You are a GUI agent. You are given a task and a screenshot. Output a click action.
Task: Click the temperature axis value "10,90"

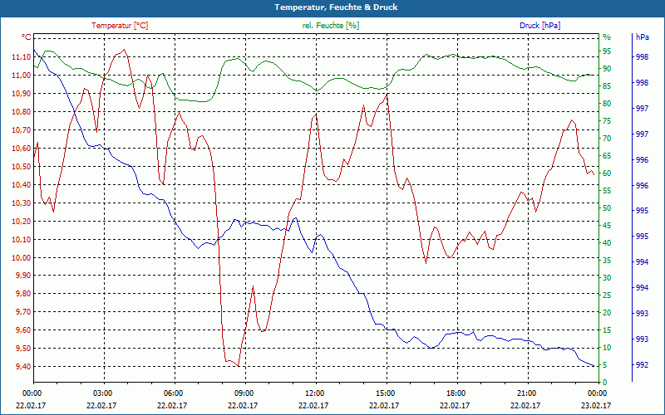[x=22, y=94]
